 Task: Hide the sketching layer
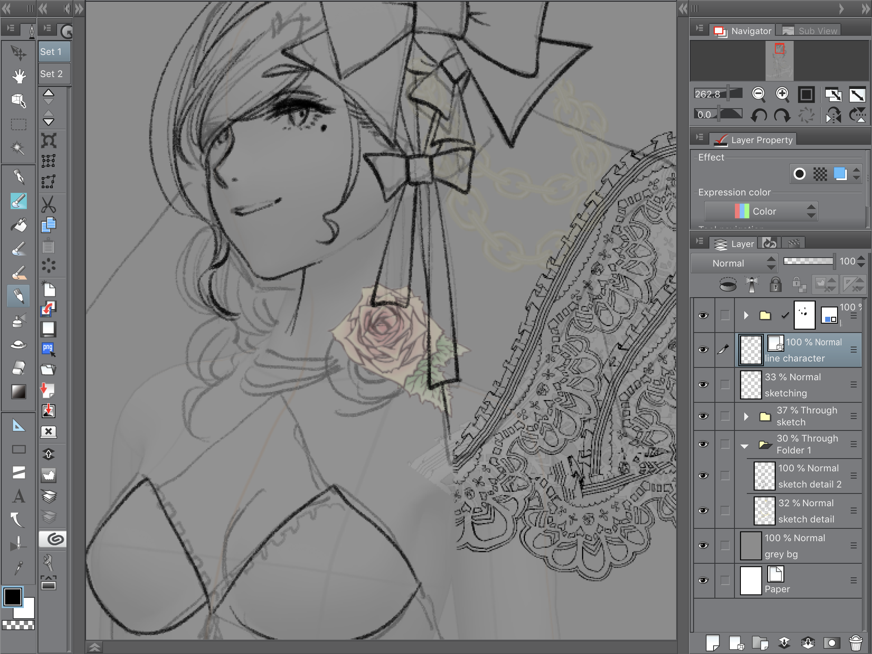click(703, 384)
